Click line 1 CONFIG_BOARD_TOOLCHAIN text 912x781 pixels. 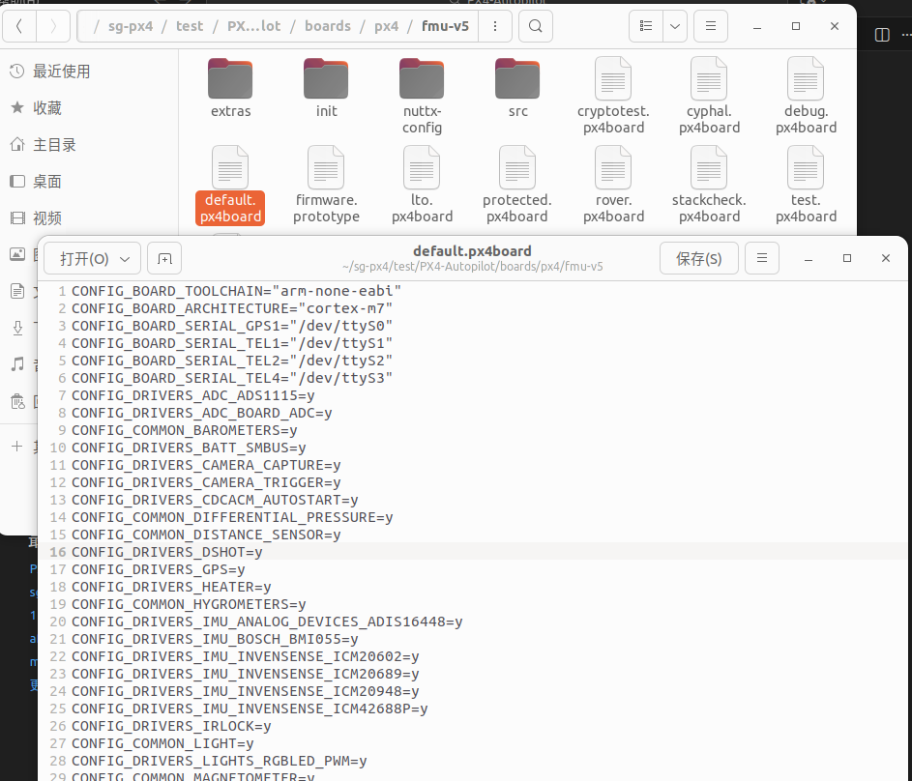click(236, 291)
